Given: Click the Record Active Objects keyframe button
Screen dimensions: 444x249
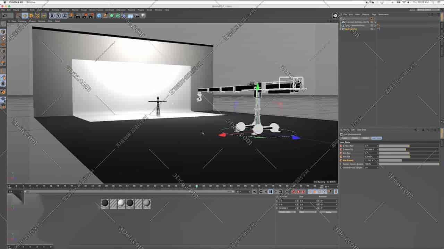Looking at the screenshot, I should coord(293,192).
